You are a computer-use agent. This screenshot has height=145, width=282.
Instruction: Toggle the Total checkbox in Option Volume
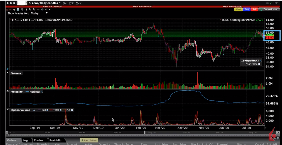[60, 110]
